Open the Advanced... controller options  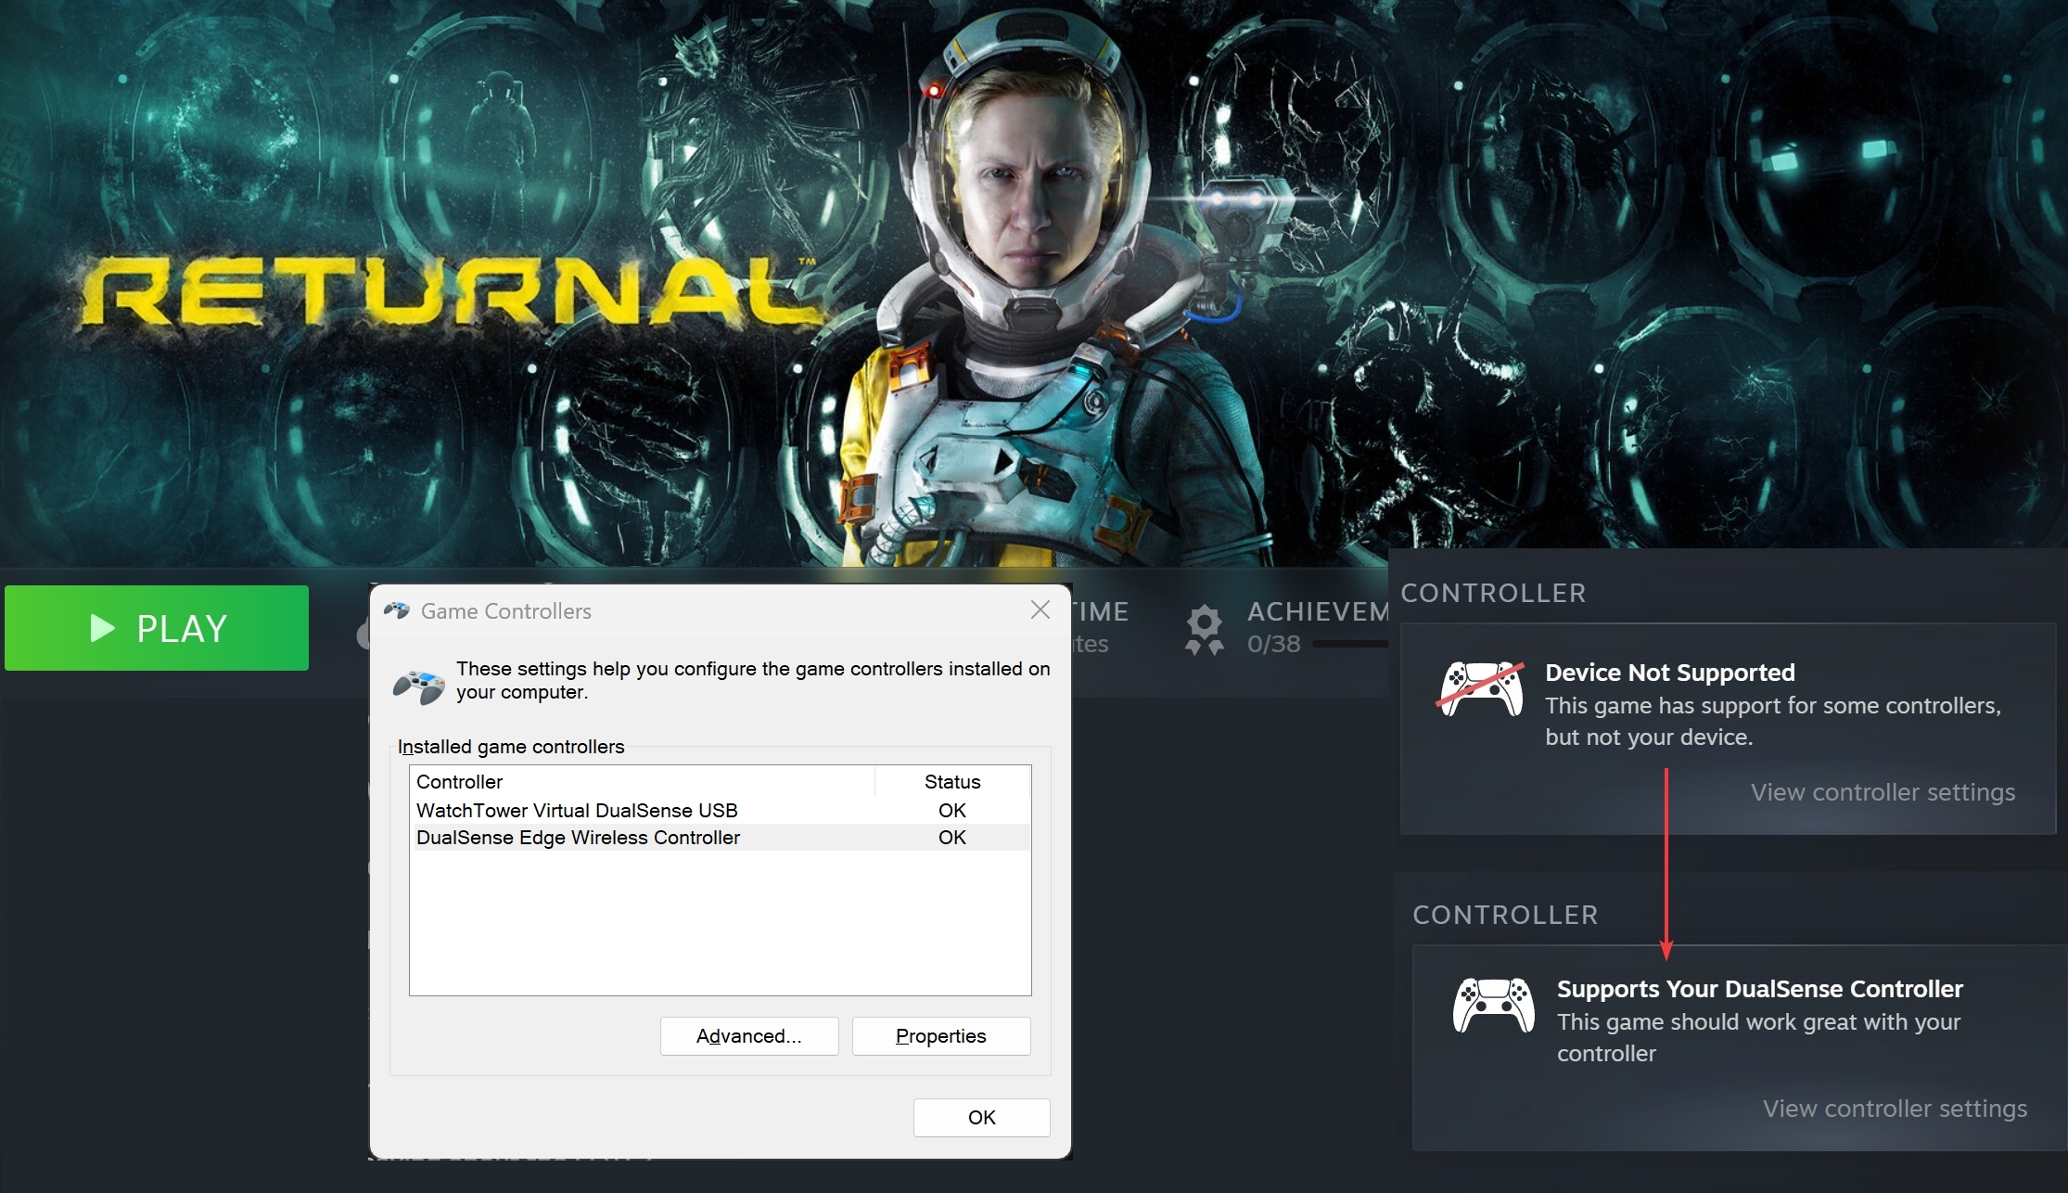[748, 1035]
